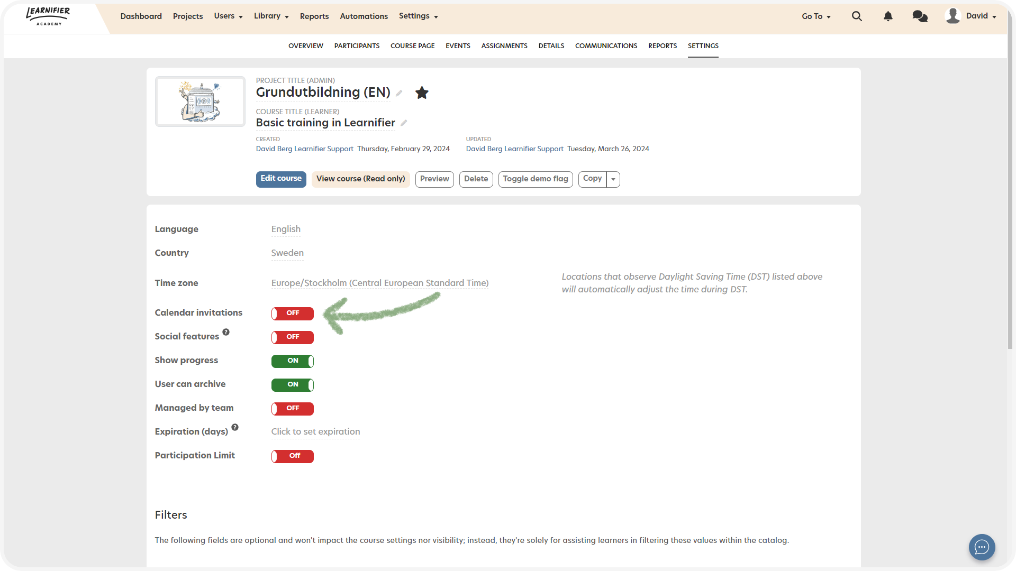Viewport: 1016px width, 571px height.
Task: Disable Show progress toggle
Action: (293, 361)
